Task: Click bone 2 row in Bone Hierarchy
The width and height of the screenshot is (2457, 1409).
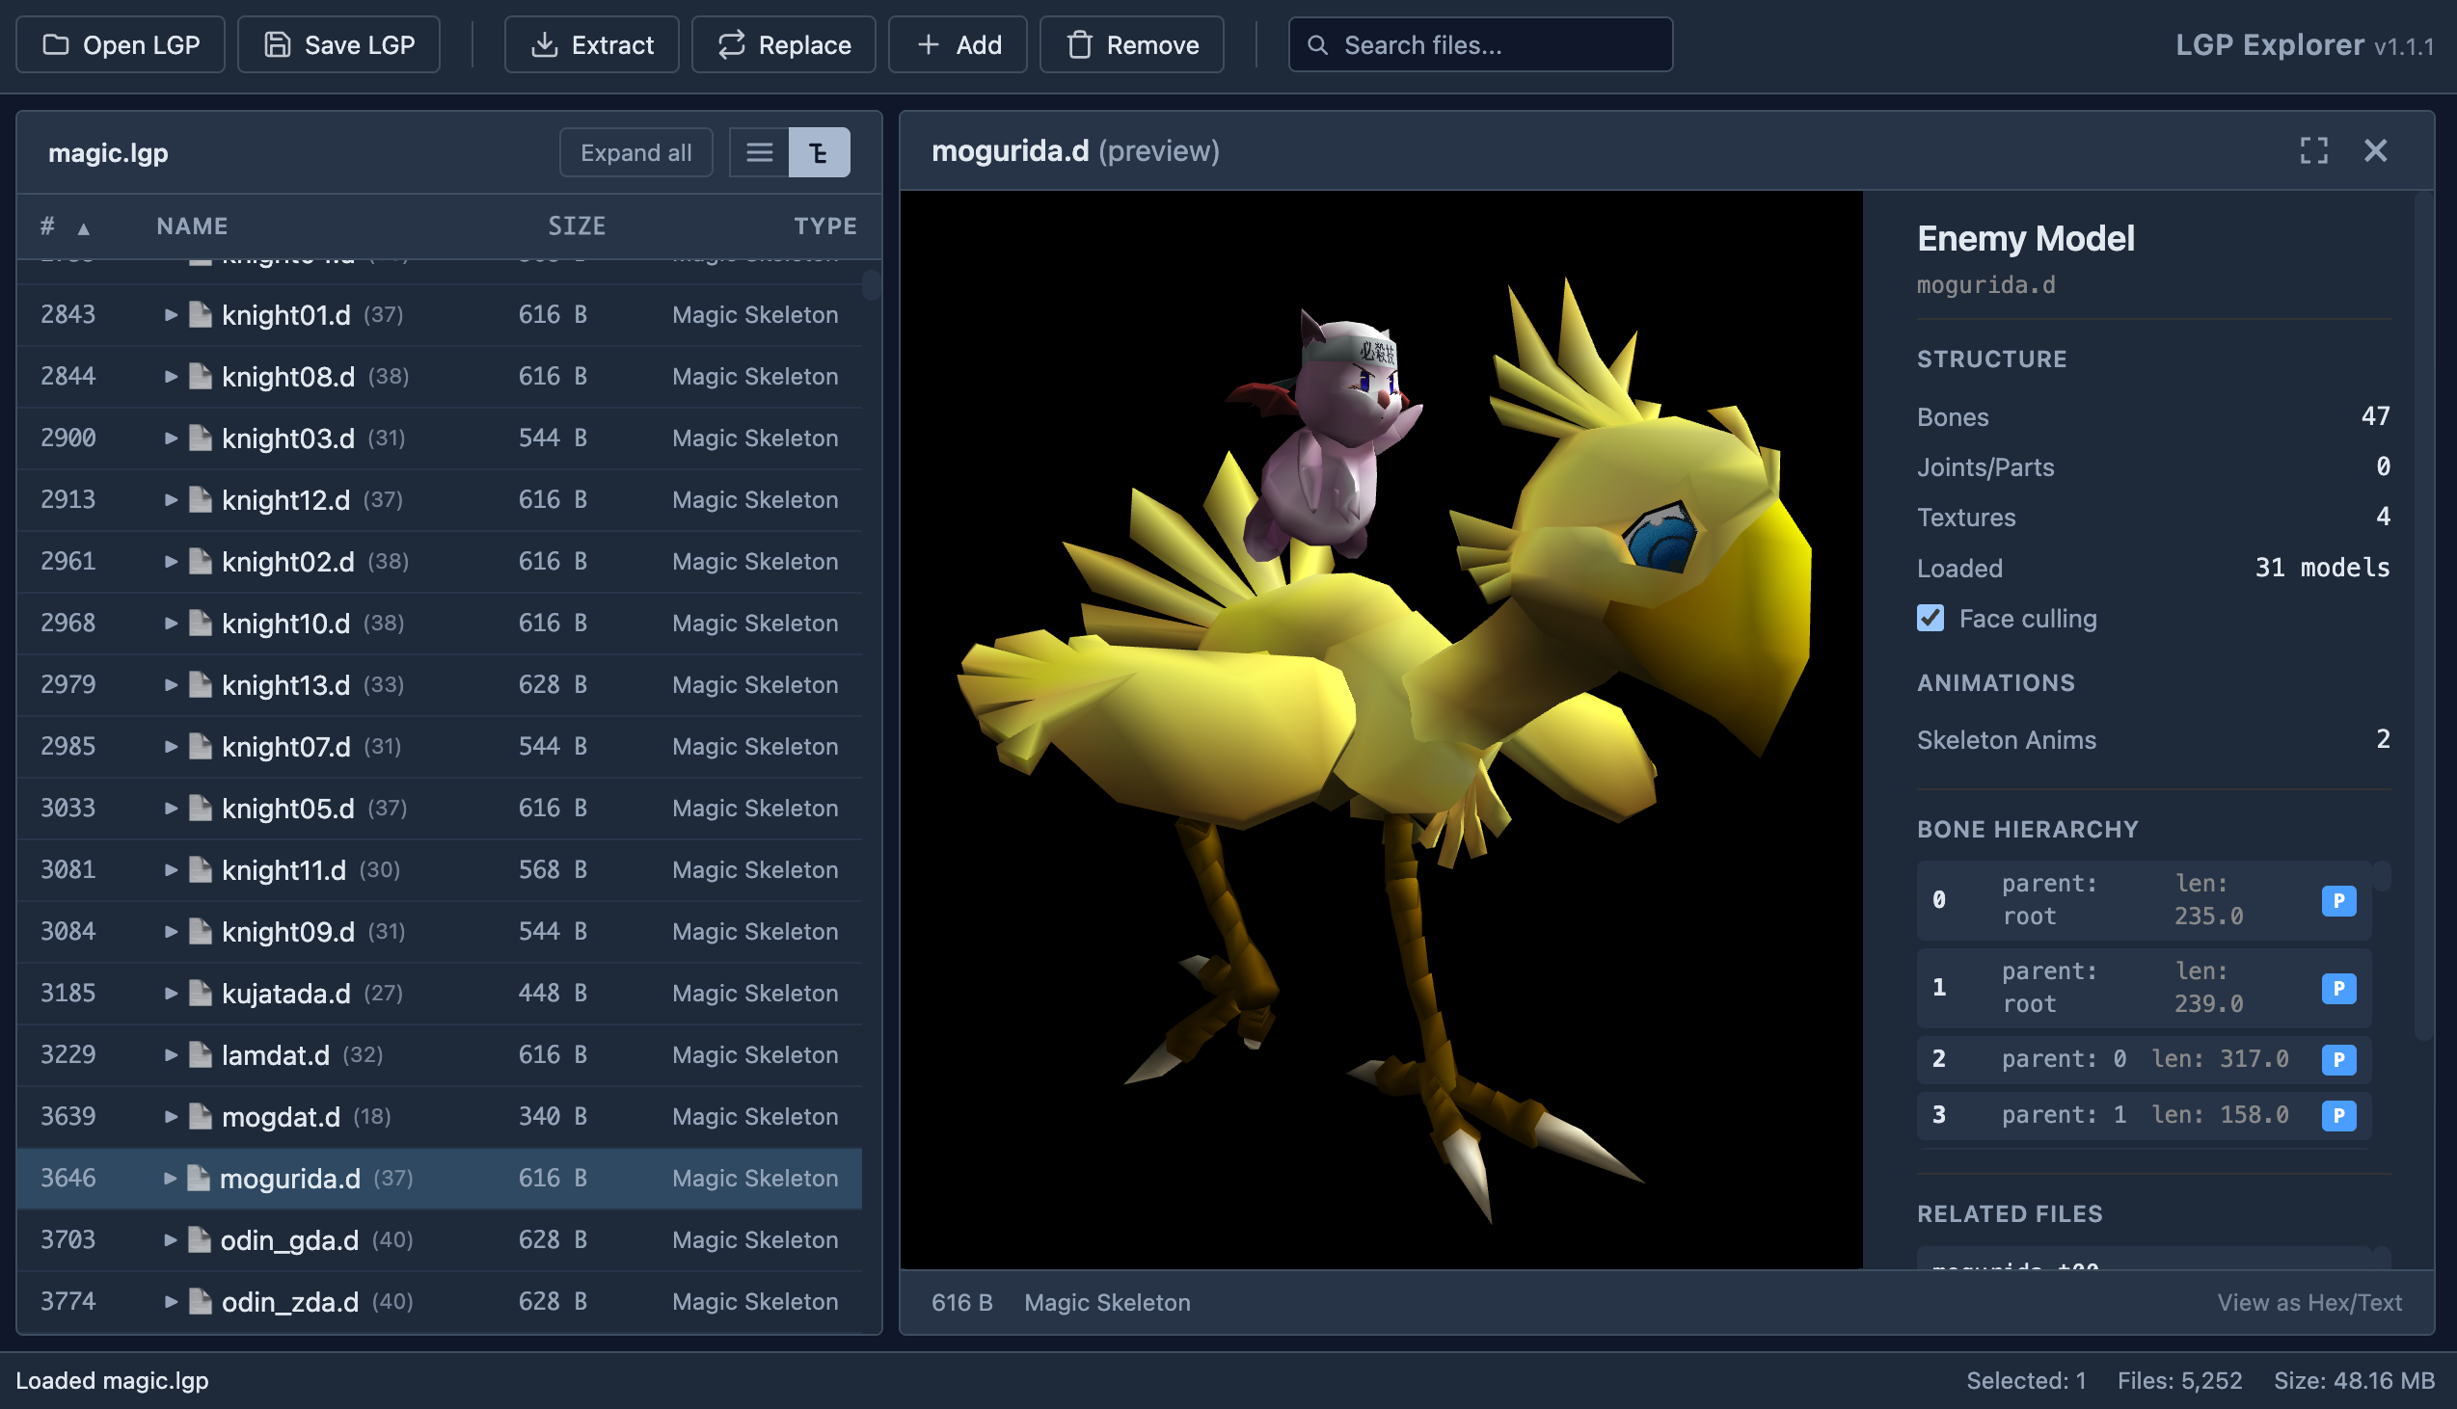Action: point(2144,1060)
